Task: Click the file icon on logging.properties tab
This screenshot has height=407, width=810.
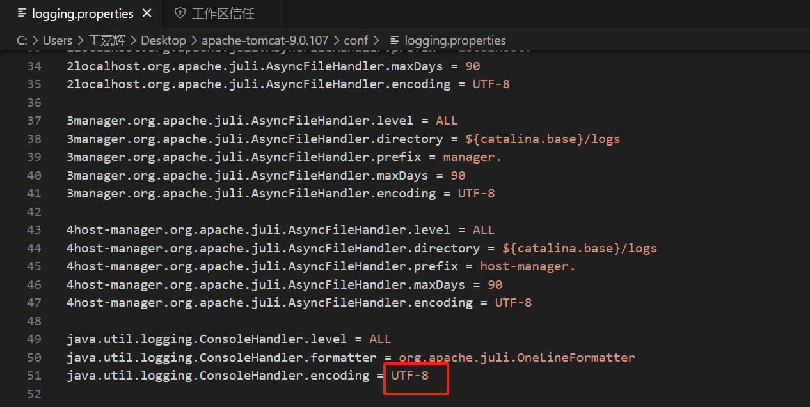Action: click(x=22, y=13)
